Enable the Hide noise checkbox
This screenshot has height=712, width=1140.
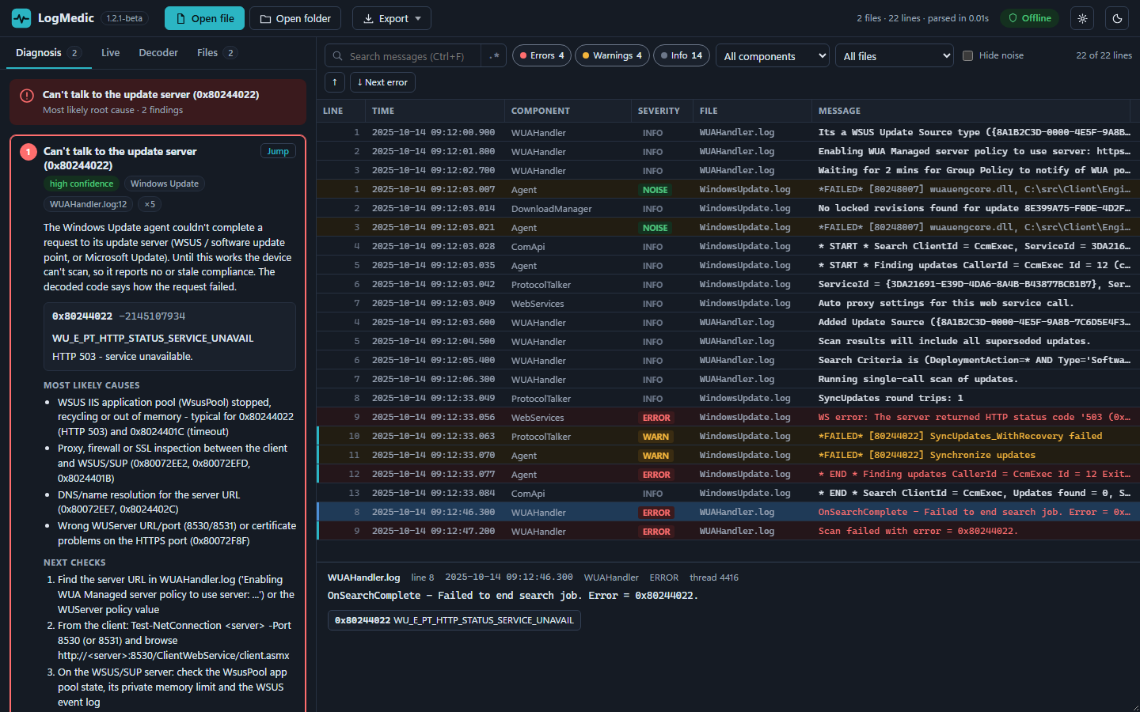967,55
